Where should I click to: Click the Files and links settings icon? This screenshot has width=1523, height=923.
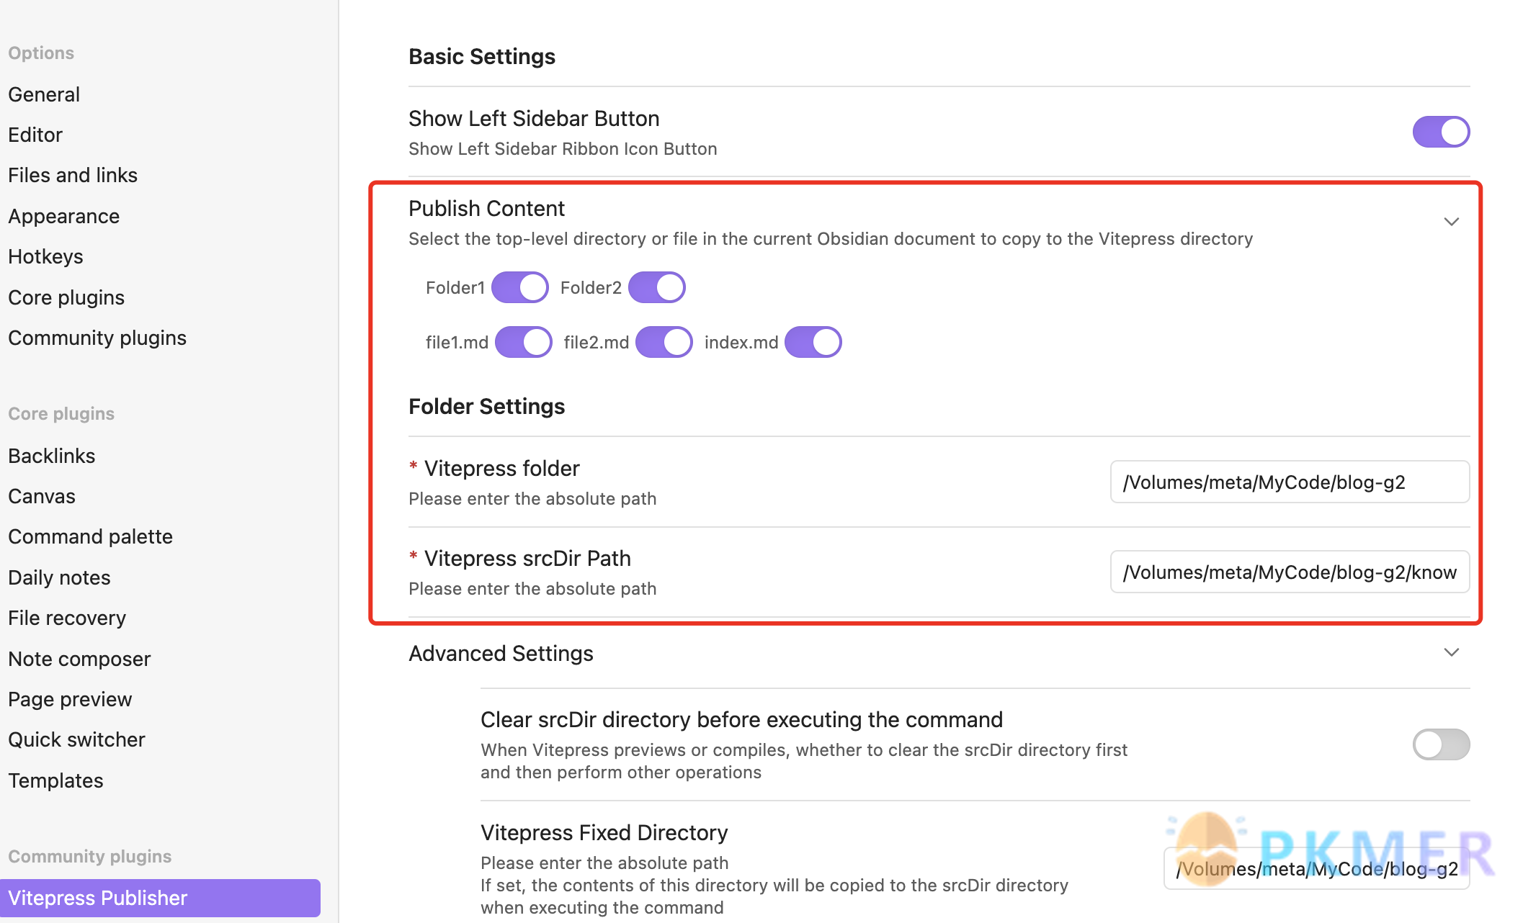73,174
